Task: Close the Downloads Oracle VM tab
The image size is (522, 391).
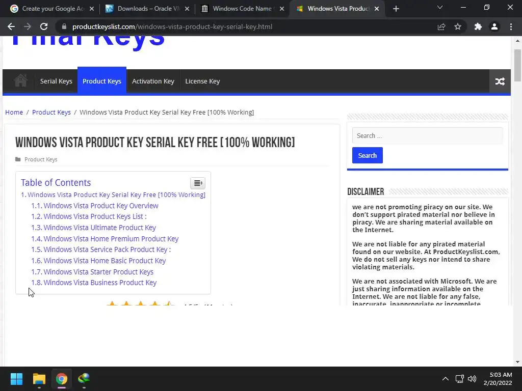Action: point(187,9)
